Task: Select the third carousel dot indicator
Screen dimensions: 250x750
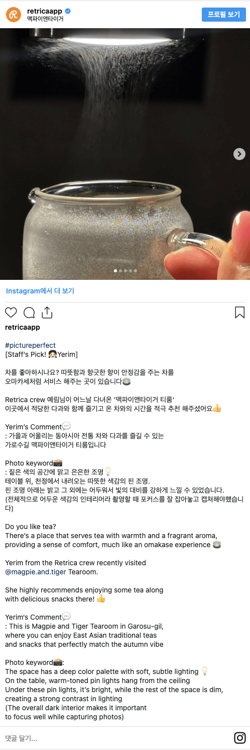Action: click(x=125, y=271)
